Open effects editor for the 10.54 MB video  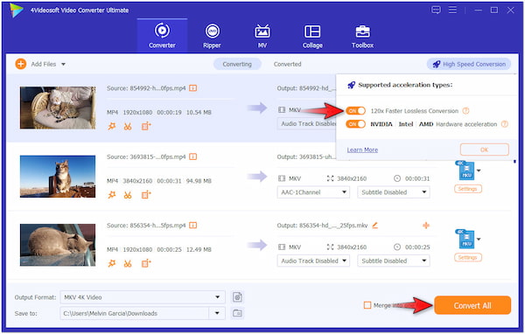pos(112,127)
